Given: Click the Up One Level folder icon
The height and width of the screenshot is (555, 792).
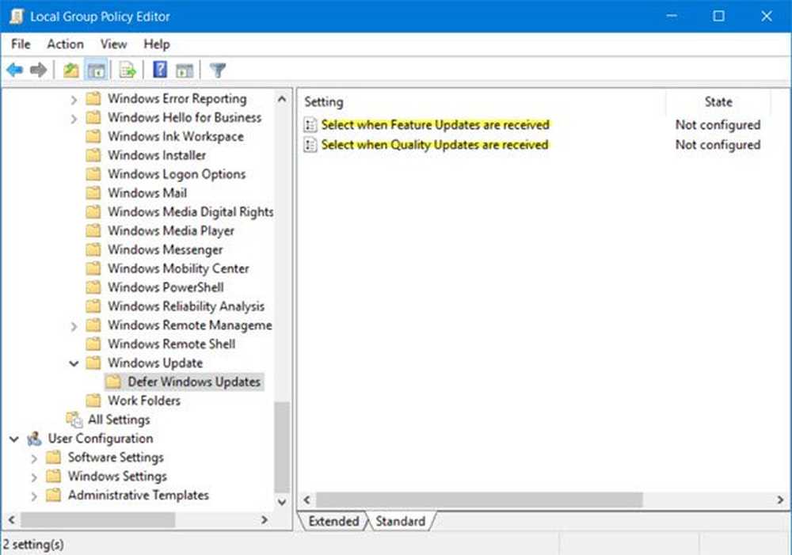Looking at the screenshot, I should click(x=71, y=70).
